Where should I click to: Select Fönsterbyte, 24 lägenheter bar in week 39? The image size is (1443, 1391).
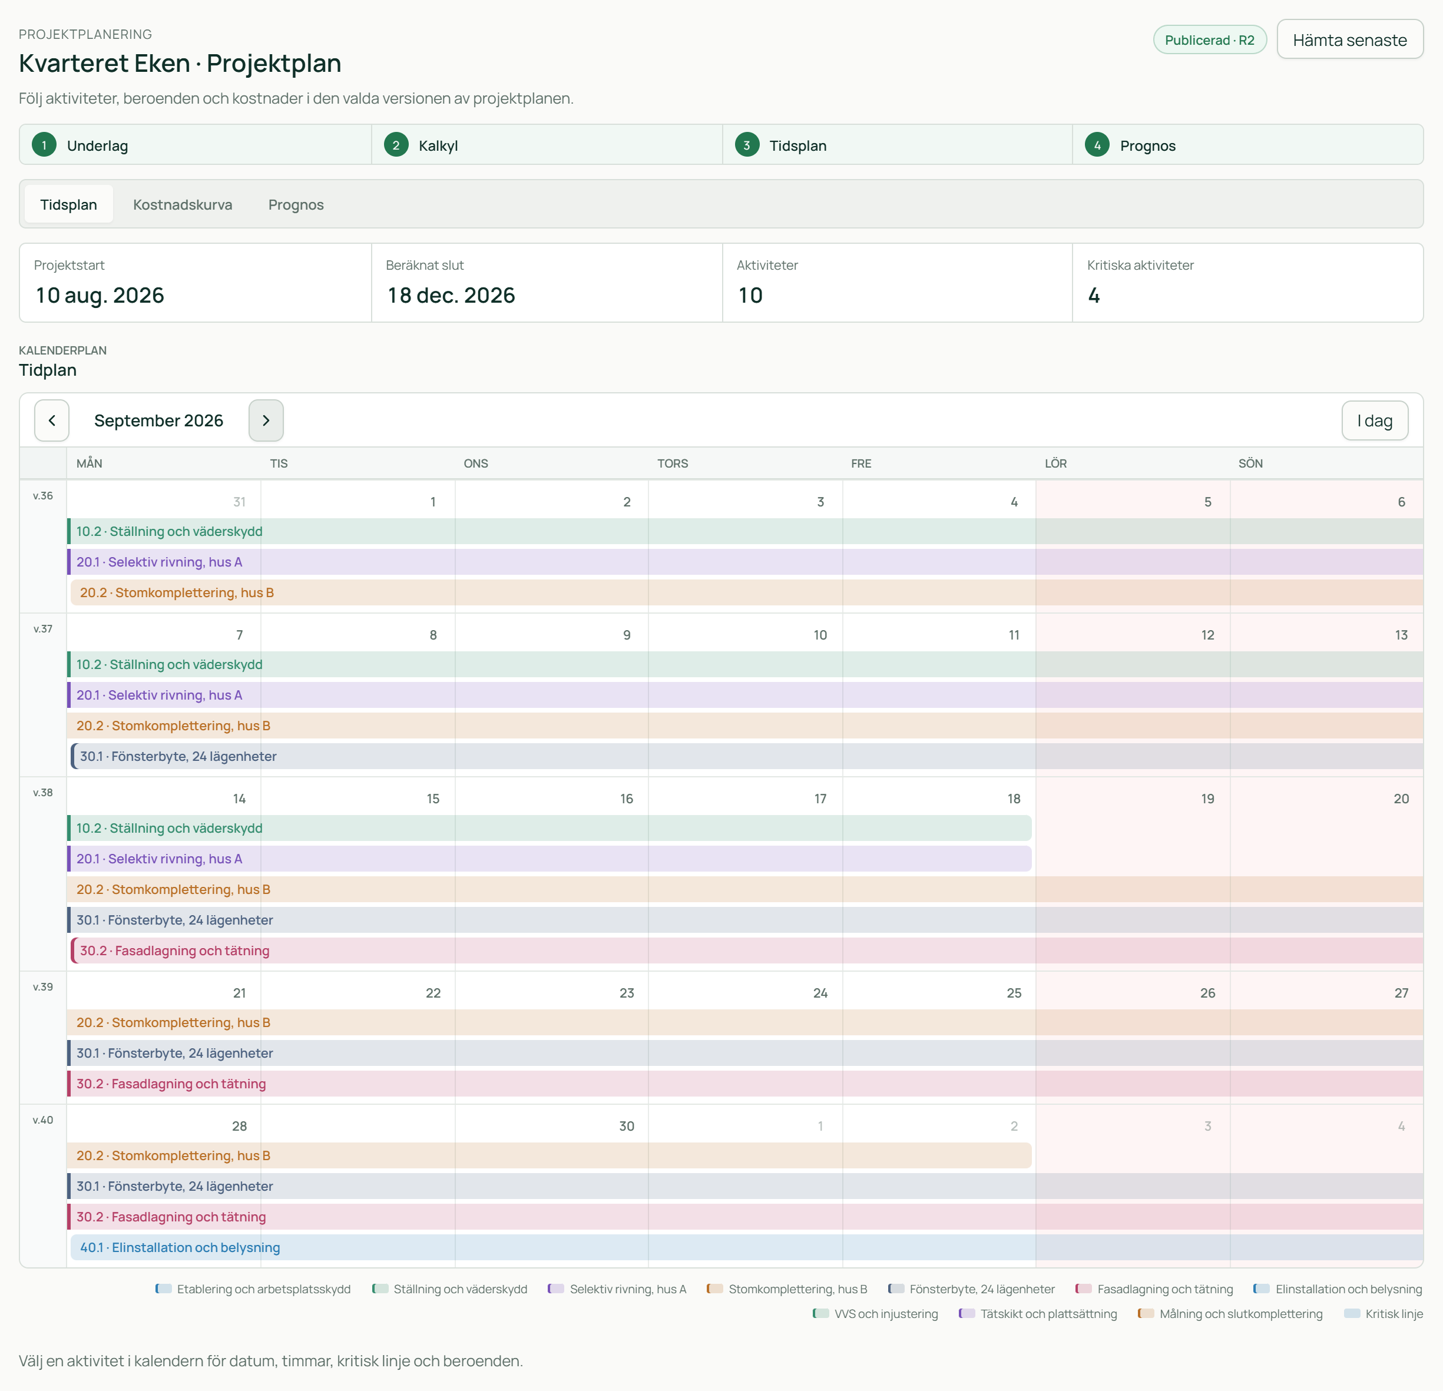point(745,1053)
